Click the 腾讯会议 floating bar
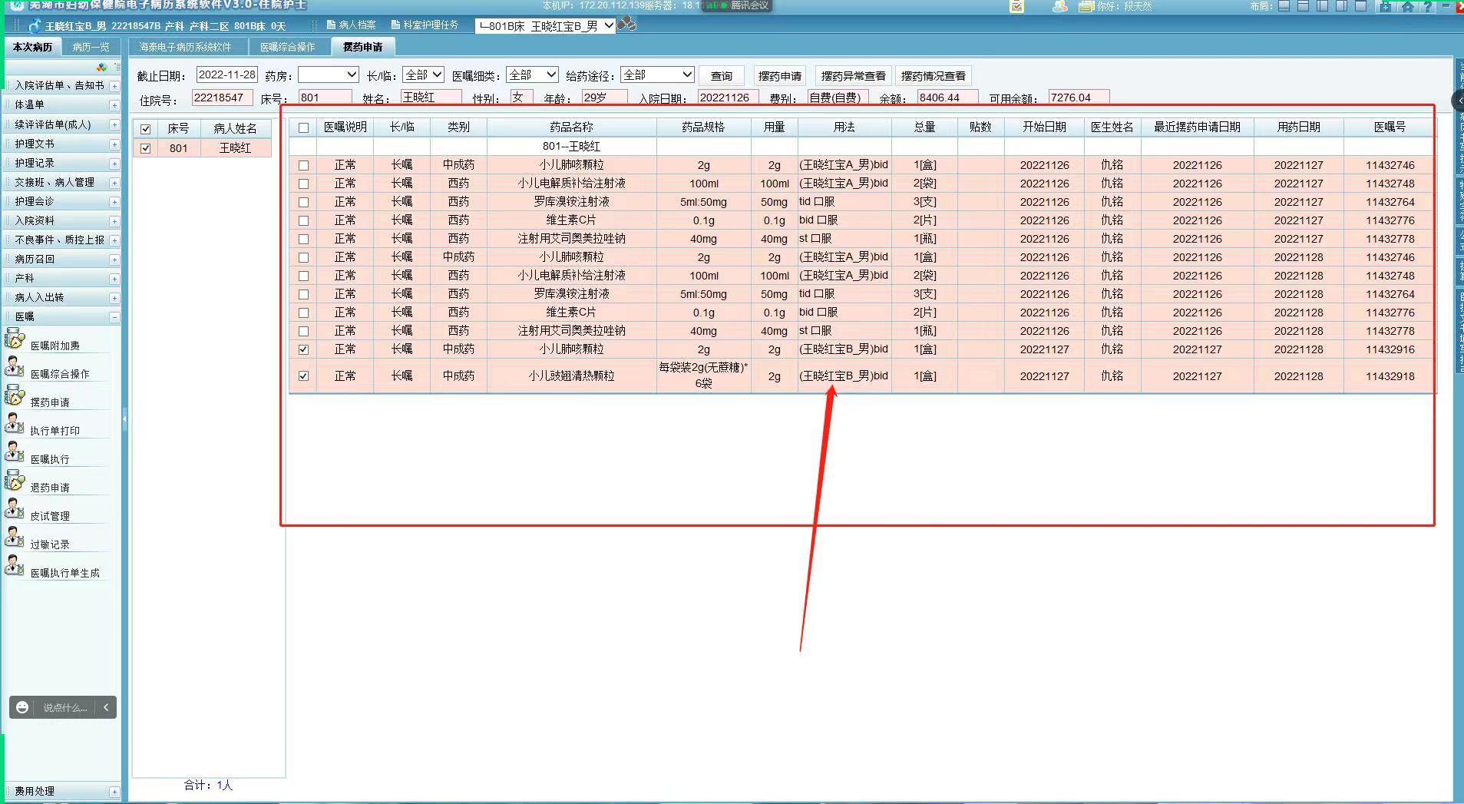This screenshot has width=1464, height=804. click(737, 5)
